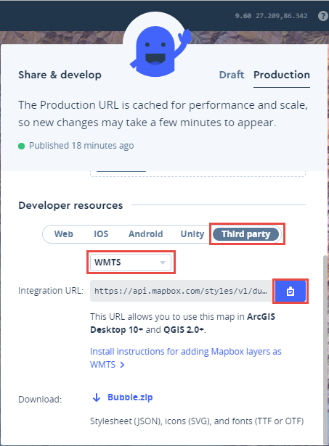Click the download arrow beside Bubble.zip

click(x=97, y=397)
